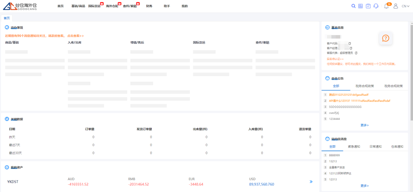The height and width of the screenshot is (192, 413).
Task: Click the 待办事项 section icon
Action: coord(7,27)
